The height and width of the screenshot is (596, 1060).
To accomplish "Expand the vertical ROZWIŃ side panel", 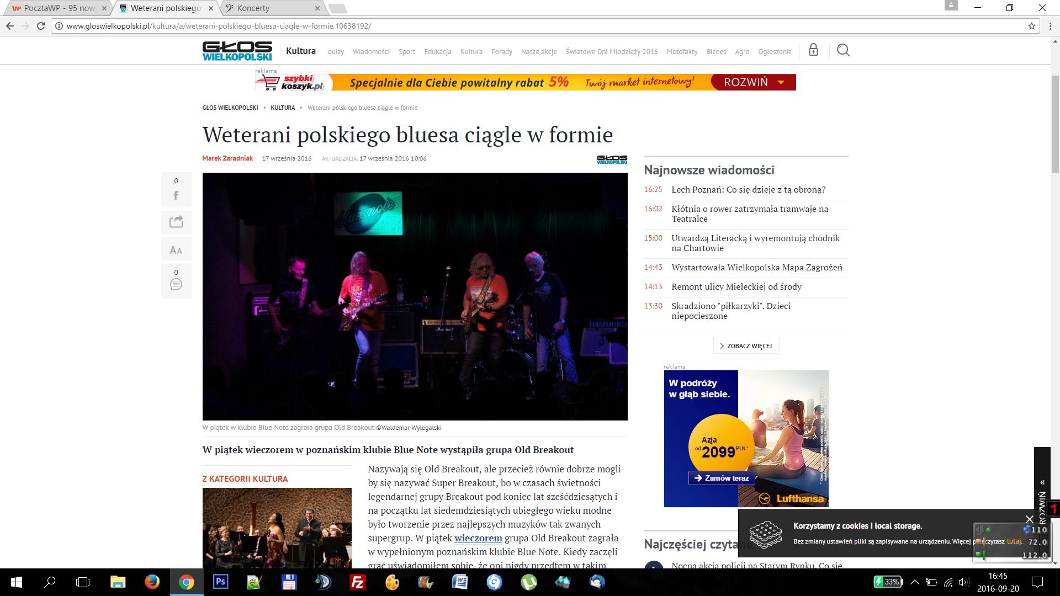I will 1042,502.
